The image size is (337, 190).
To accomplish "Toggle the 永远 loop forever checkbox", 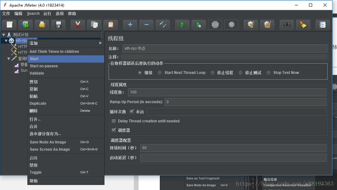I will [132, 111].
